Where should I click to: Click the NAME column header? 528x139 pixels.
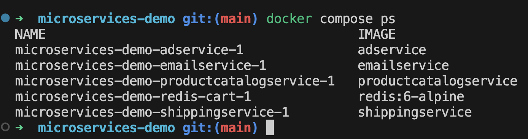pos(30,35)
